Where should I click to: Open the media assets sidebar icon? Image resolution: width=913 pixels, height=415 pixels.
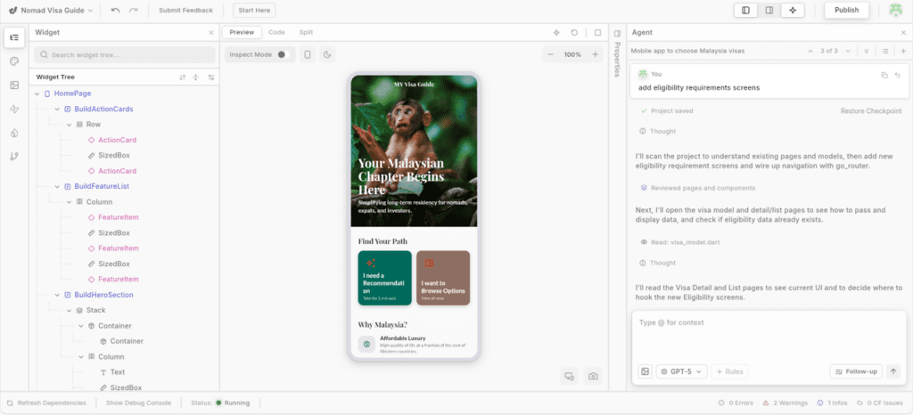pyautogui.click(x=14, y=85)
